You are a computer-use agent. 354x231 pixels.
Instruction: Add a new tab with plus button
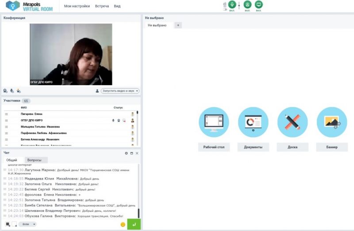point(178,25)
